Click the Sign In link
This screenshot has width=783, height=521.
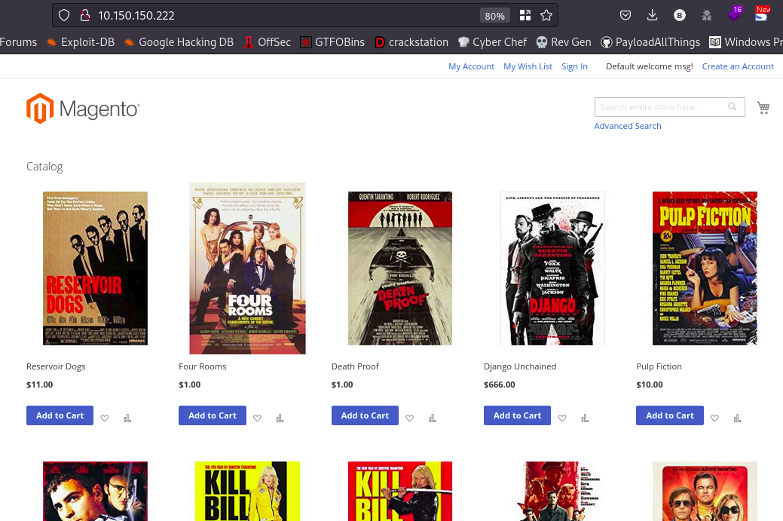click(x=574, y=66)
